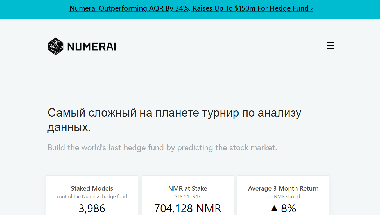380x215 pixels.
Task: Click the 704,128 NMR stake value
Action: (x=187, y=209)
